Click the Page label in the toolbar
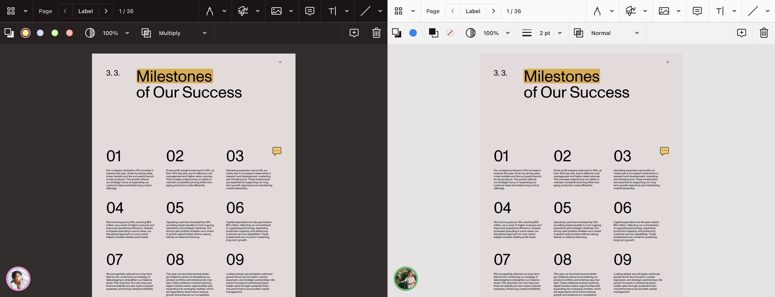The height and width of the screenshot is (297, 775). click(x=45, y=11)
